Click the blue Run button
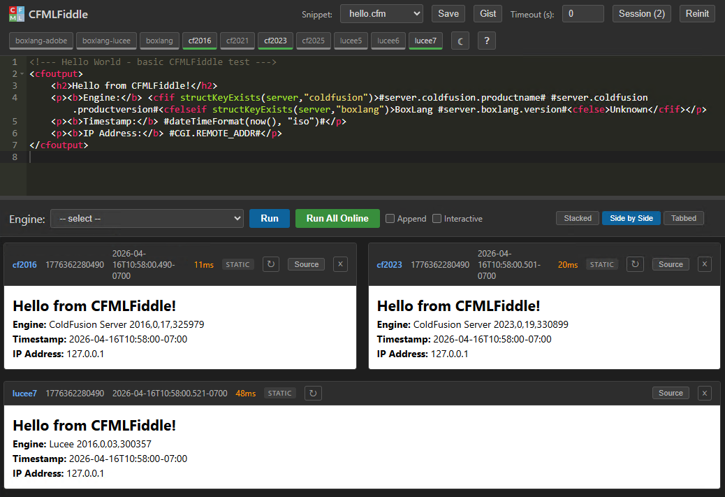Image resolution: width=725 pixels, height=497 pixels. 270,218
